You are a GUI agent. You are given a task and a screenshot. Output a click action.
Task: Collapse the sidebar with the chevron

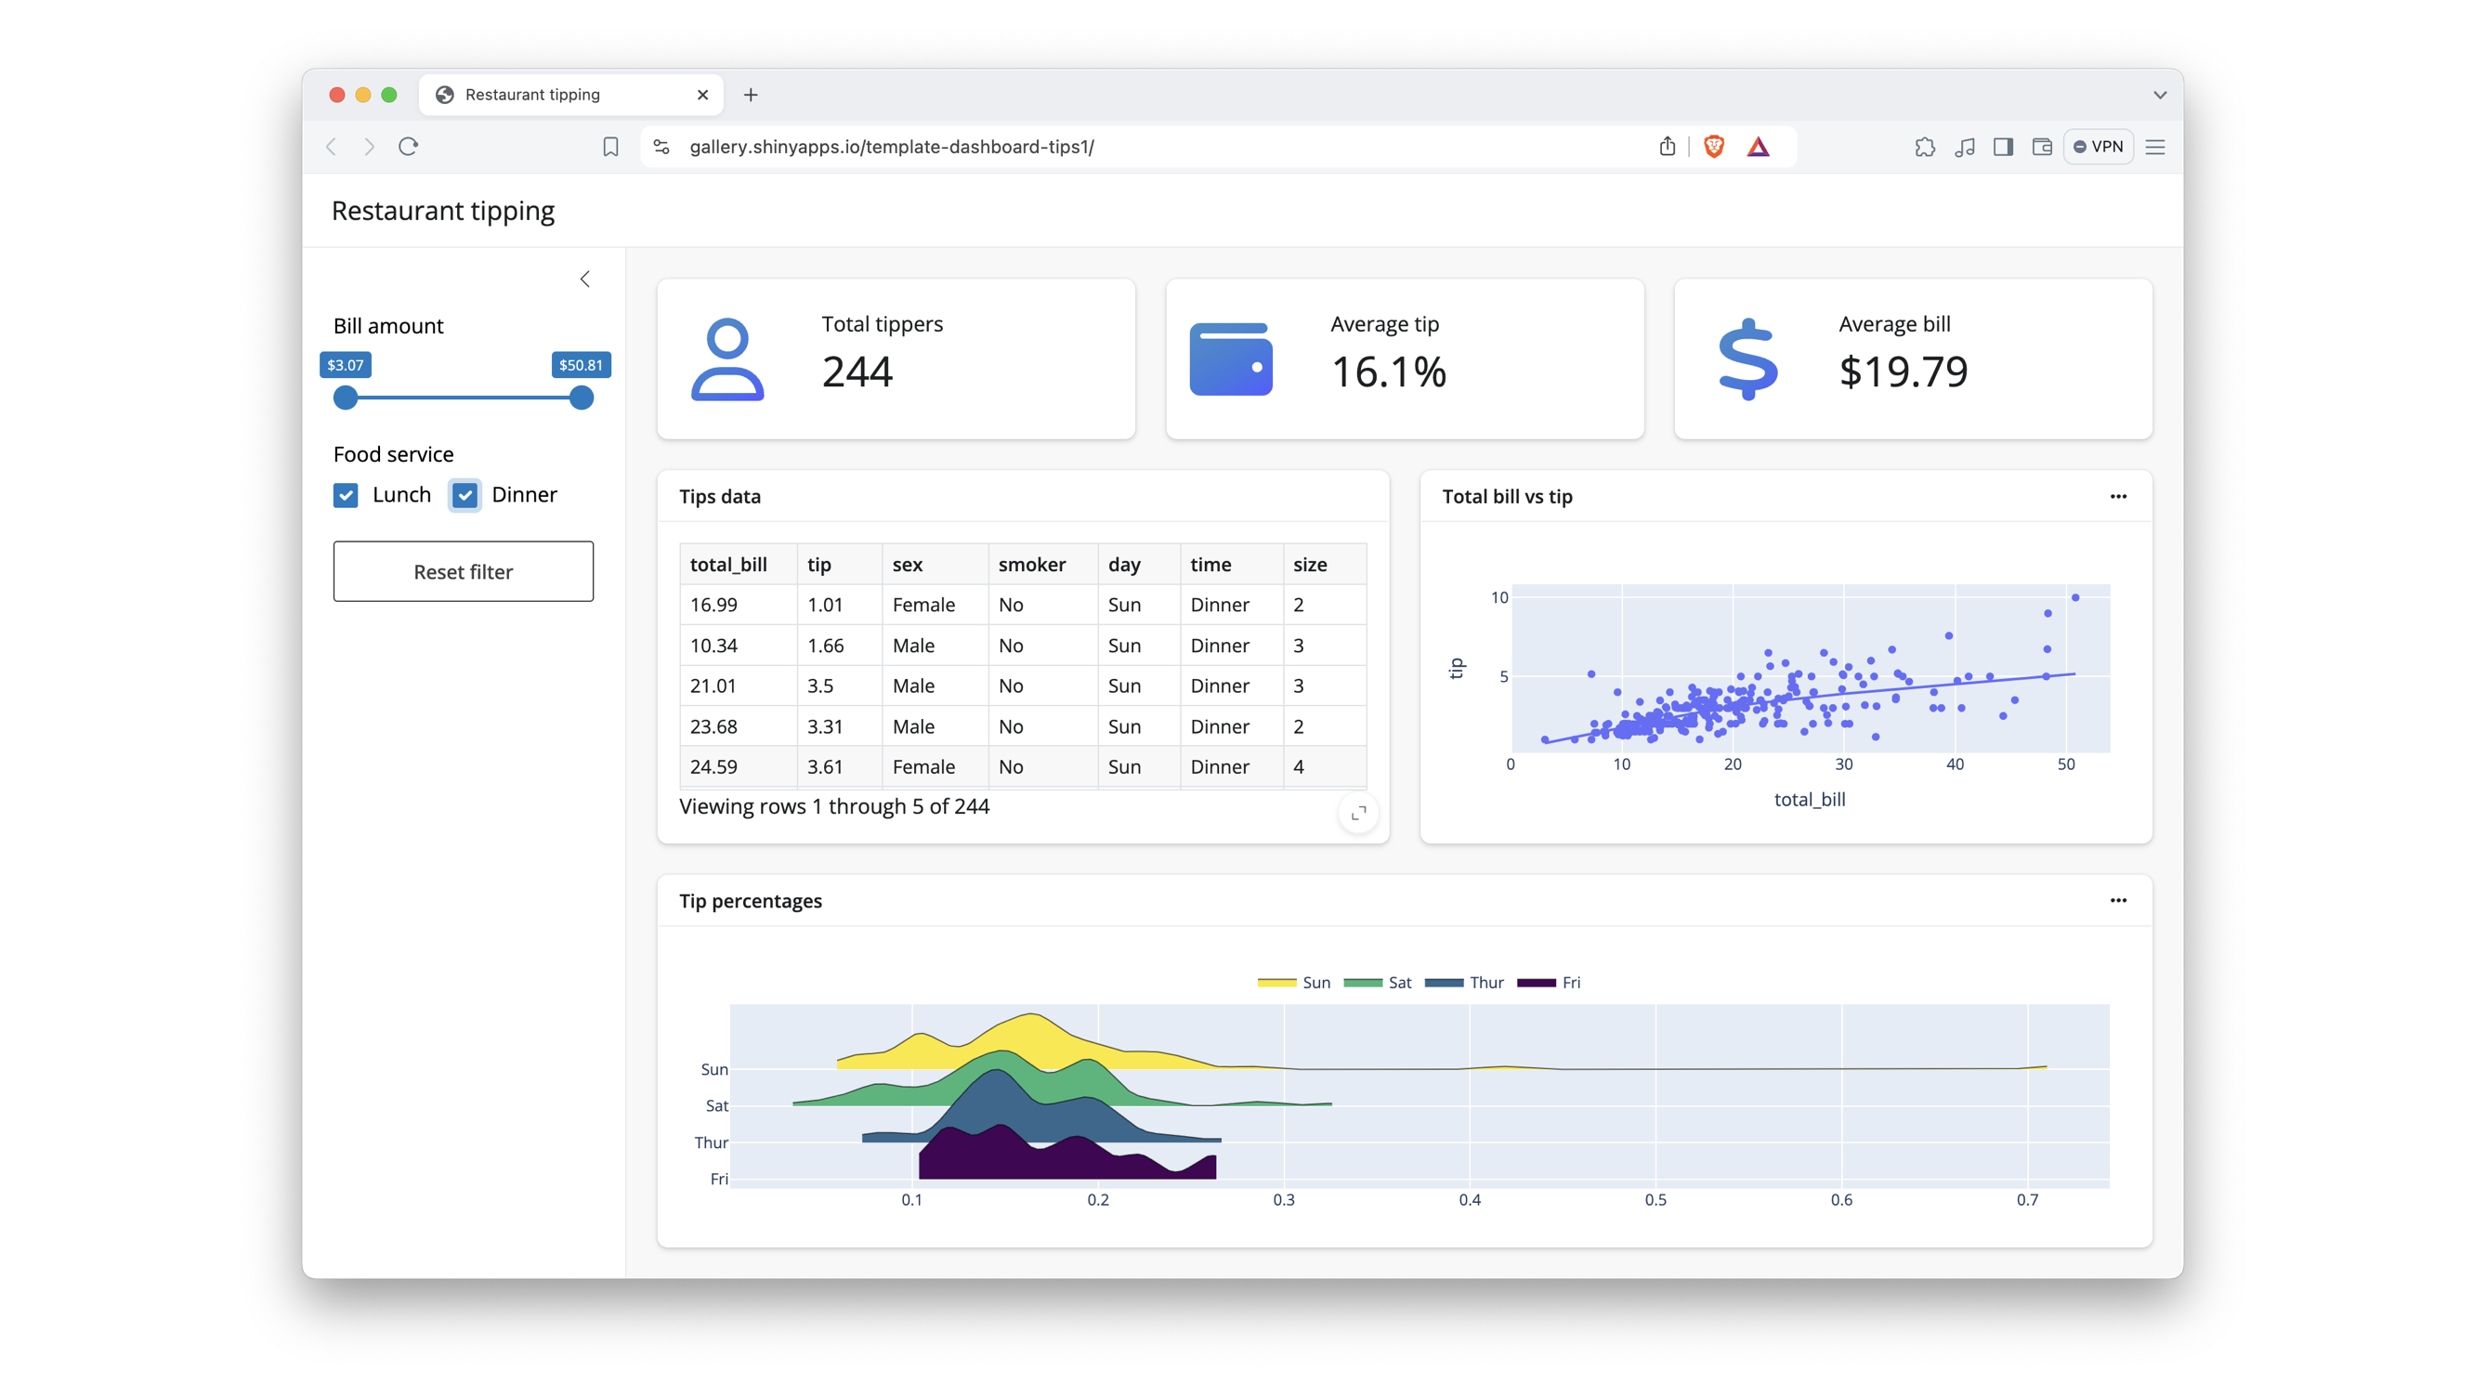[585, 279]
